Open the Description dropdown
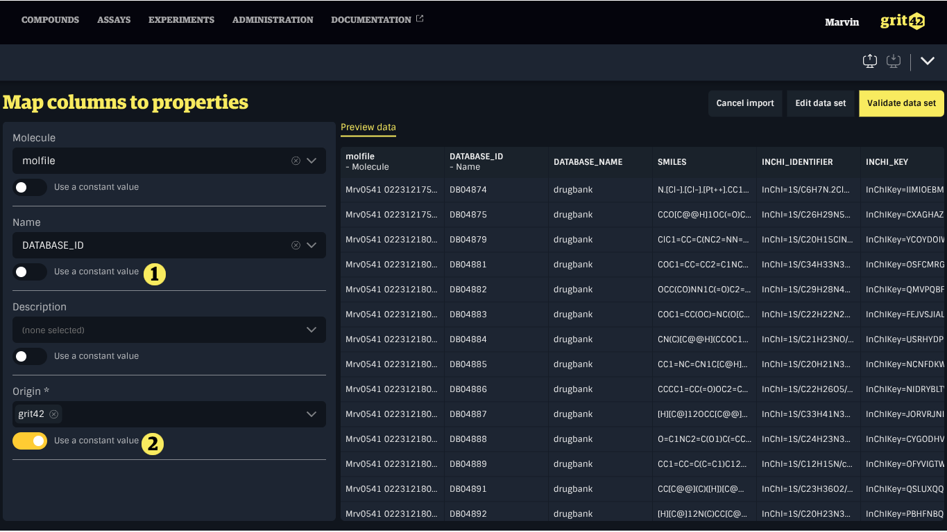 point(169,330)
